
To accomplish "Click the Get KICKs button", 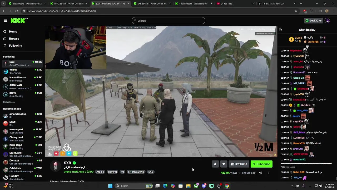I will click(313, 21).
